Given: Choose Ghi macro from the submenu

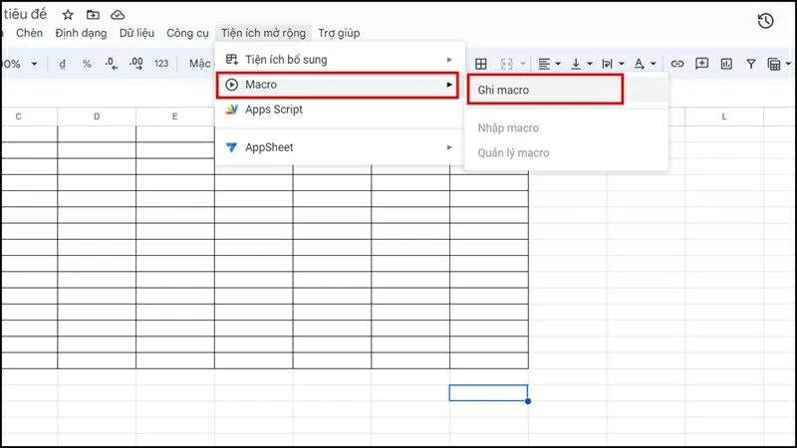Looking at the screenshot, I should [544, 90].
